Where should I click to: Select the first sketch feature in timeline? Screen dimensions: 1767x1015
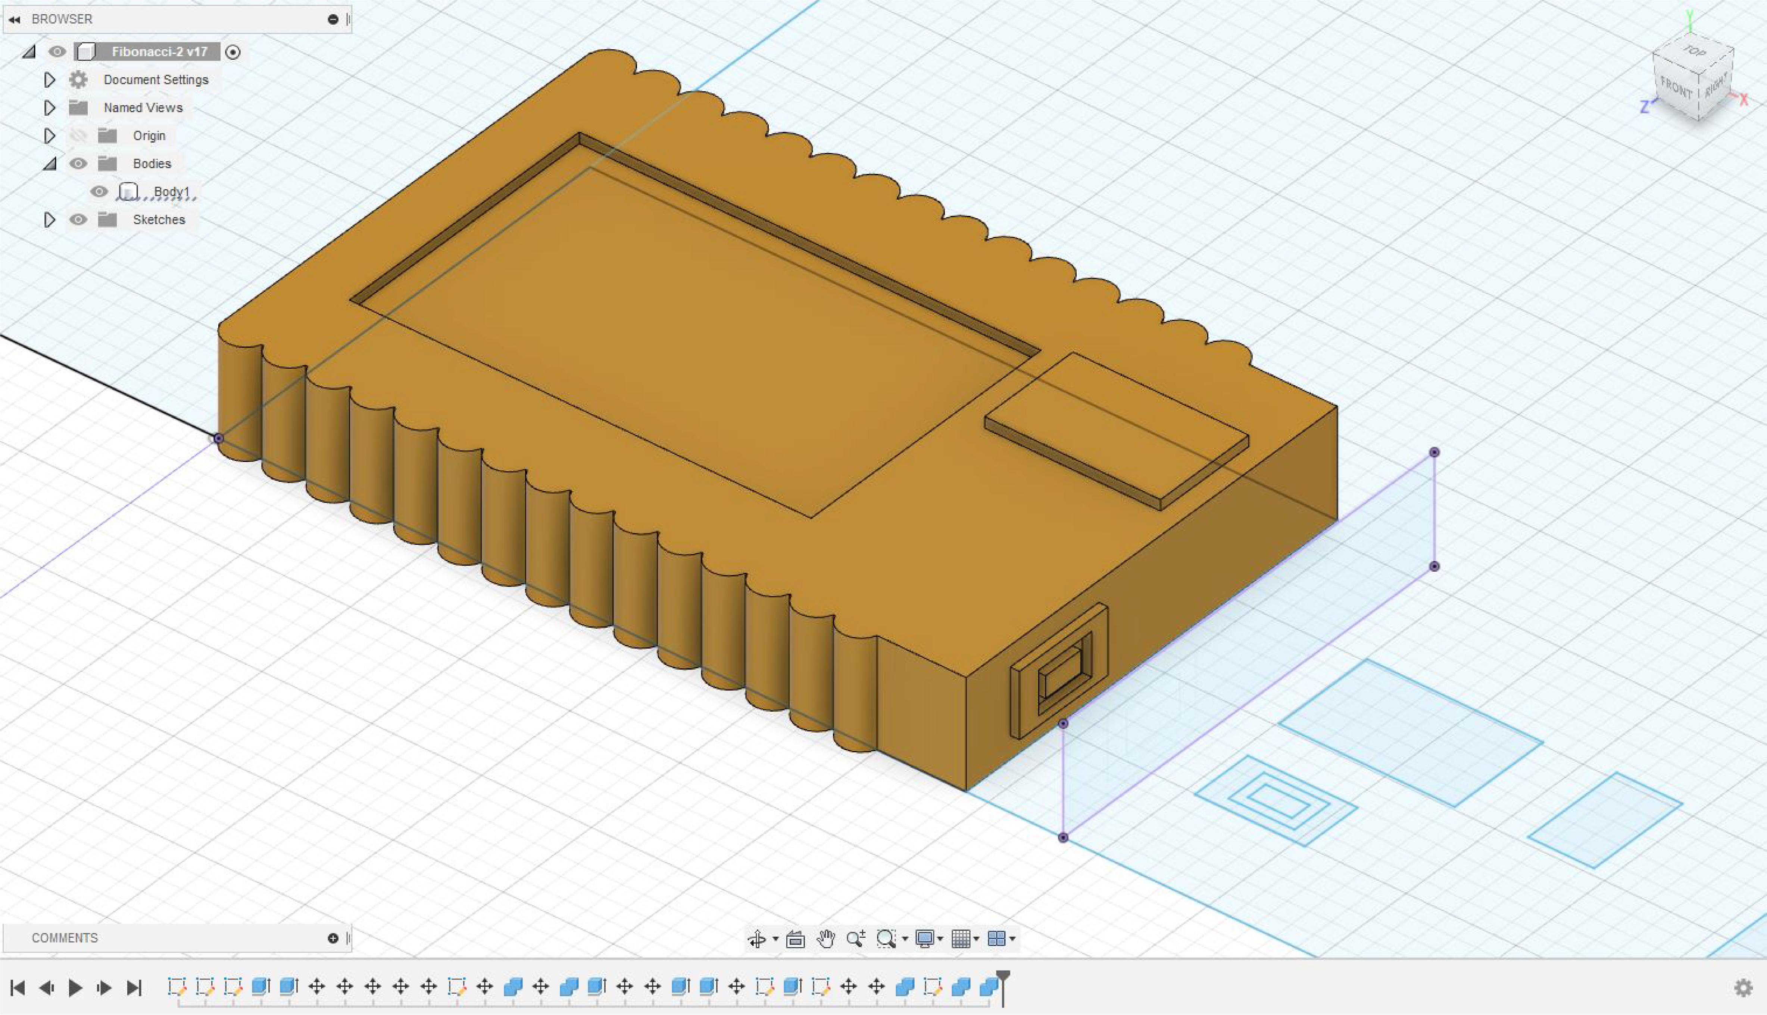[x=177, y=986]
